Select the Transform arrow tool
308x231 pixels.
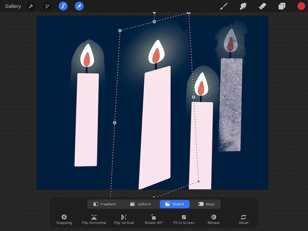tap(79, 6)
